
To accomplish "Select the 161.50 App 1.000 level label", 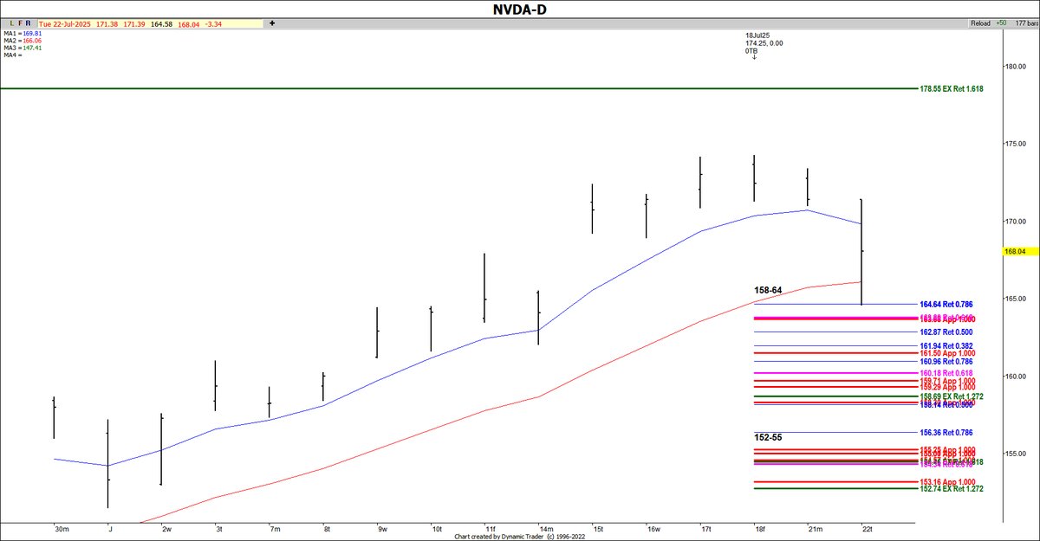I will pos(947,353).
